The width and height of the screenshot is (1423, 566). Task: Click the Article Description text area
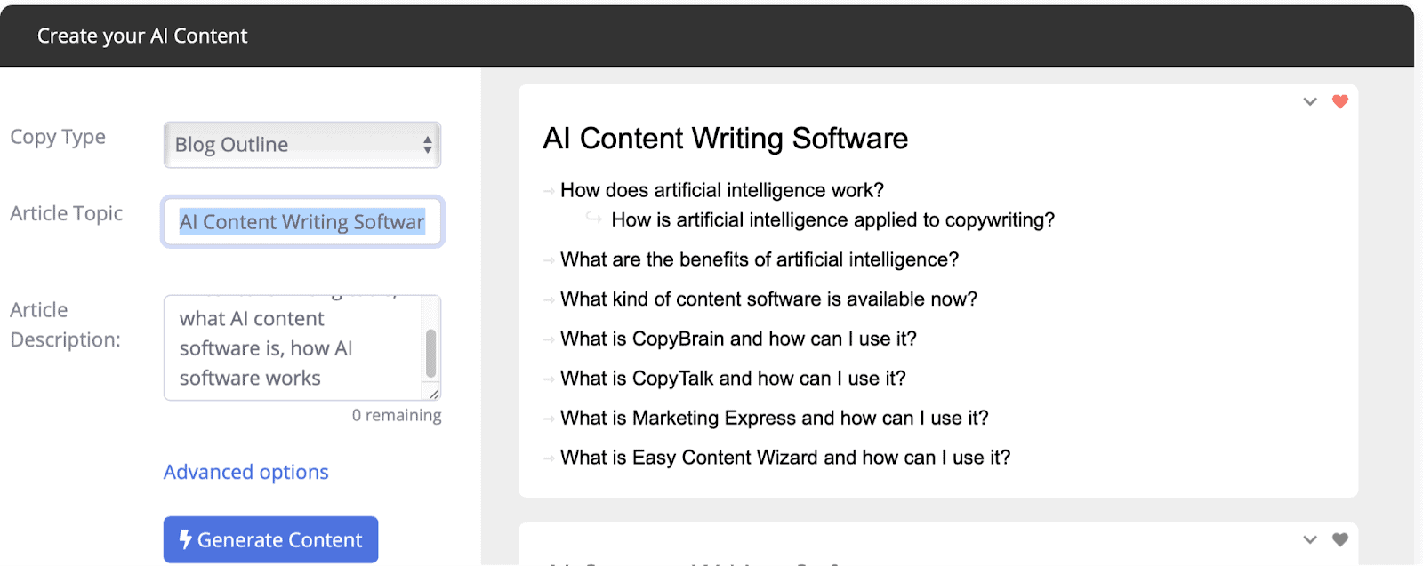293,347
